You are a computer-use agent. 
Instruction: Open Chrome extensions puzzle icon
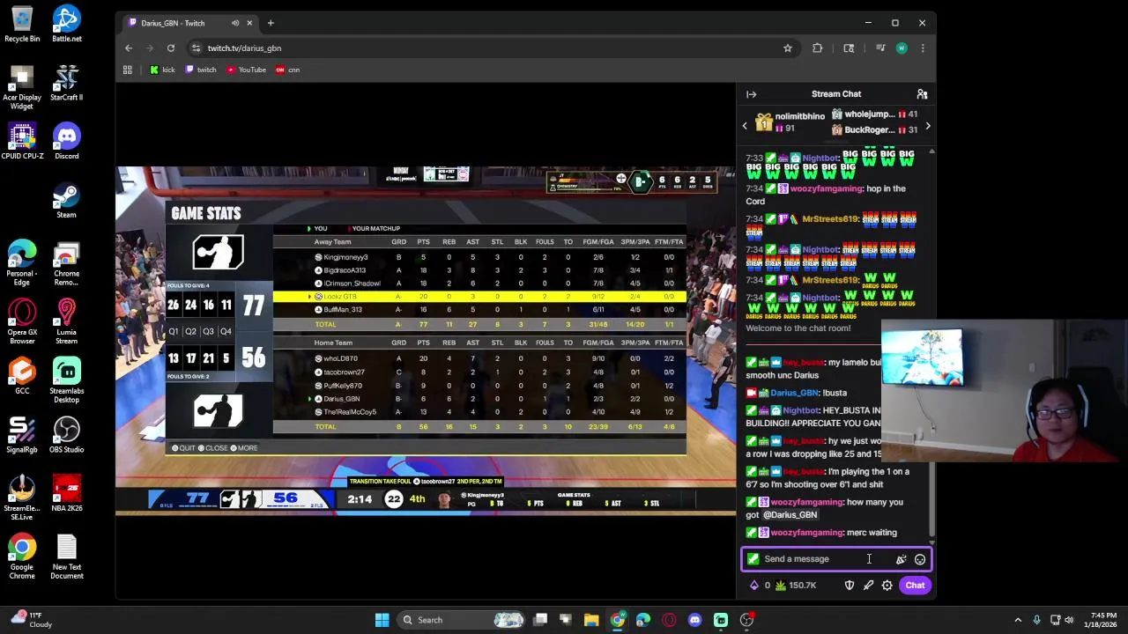[818, 48]
